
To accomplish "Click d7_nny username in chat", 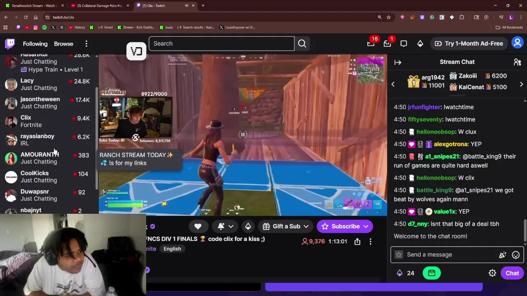I will point(418,224).
